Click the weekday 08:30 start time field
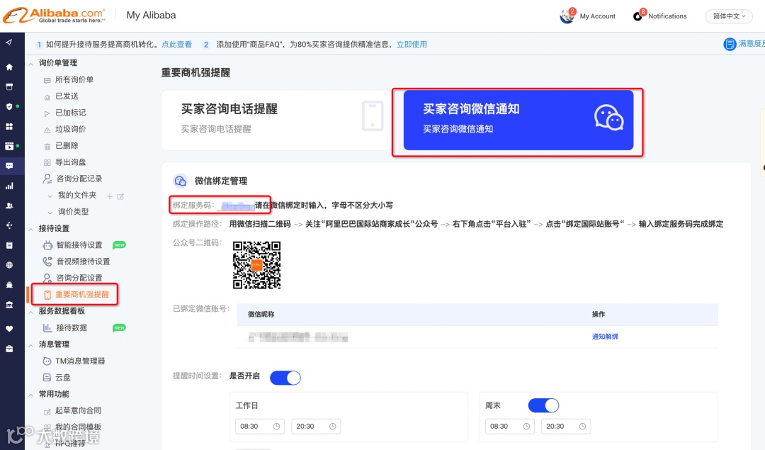 coord(259,426)
